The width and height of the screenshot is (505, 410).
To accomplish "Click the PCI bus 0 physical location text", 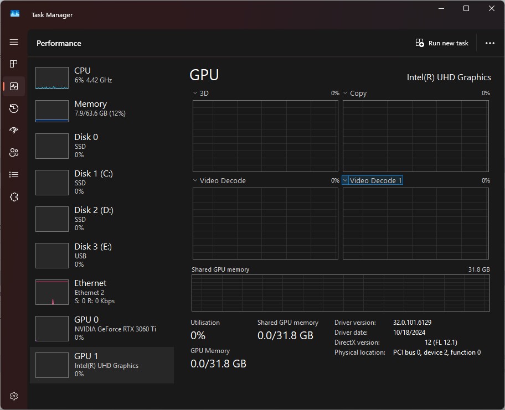I will [x=437, y=352].
